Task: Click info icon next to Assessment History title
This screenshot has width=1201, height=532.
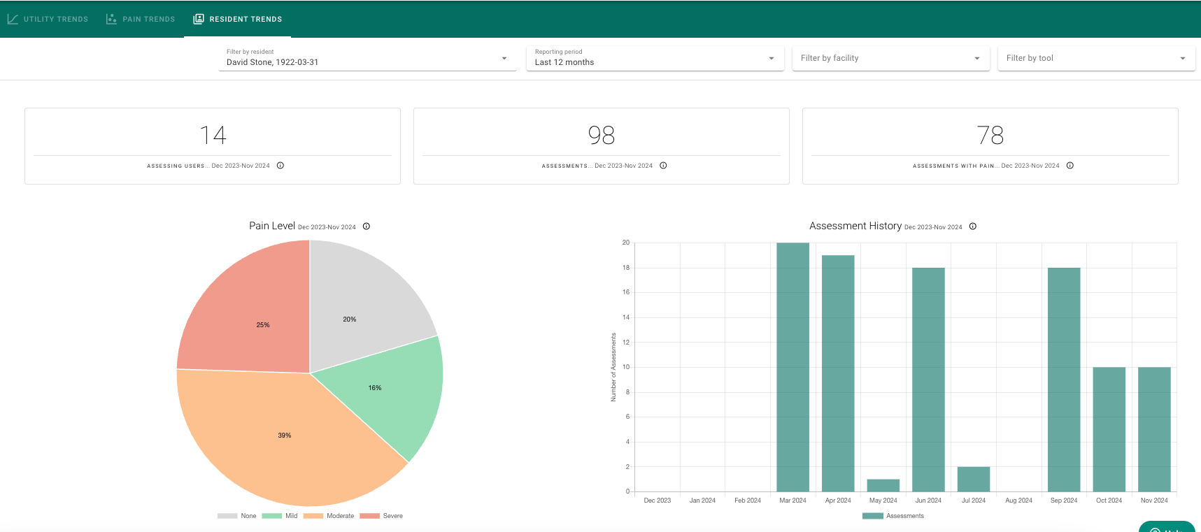Action: [973, 227]
